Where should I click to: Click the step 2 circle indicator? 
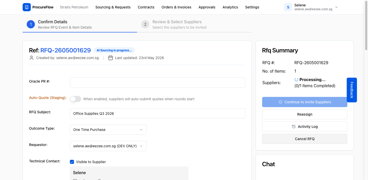click(145, 24)
